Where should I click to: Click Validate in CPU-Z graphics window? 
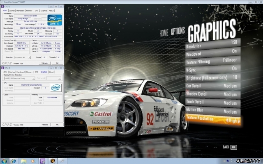(x=44, y=125)
